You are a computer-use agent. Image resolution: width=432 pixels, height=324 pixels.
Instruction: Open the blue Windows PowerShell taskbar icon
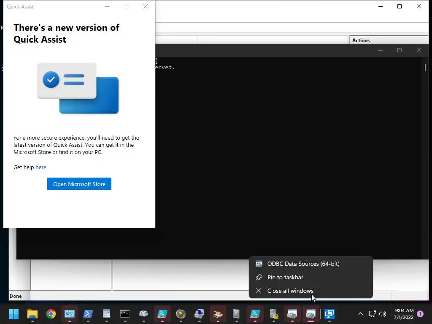pyautogui.click(x=88, y=314)
